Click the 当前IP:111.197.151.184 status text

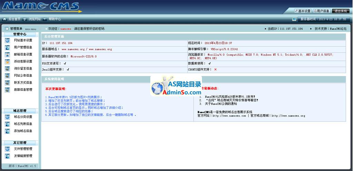point(285,29)
